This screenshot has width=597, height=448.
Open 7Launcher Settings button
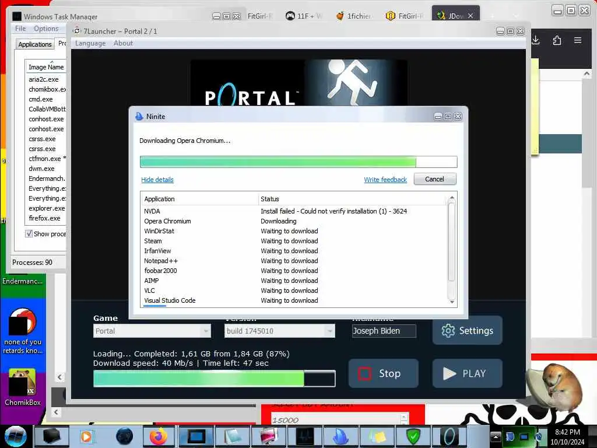coord(467,330)
